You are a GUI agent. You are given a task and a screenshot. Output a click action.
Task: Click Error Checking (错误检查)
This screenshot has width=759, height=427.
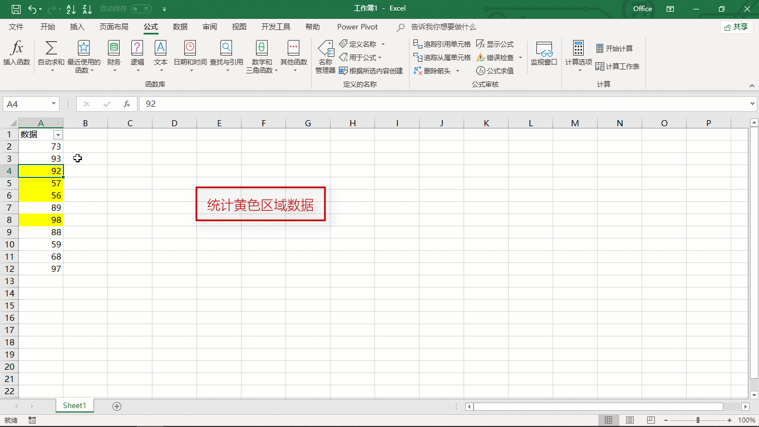[x=495, y=57]
